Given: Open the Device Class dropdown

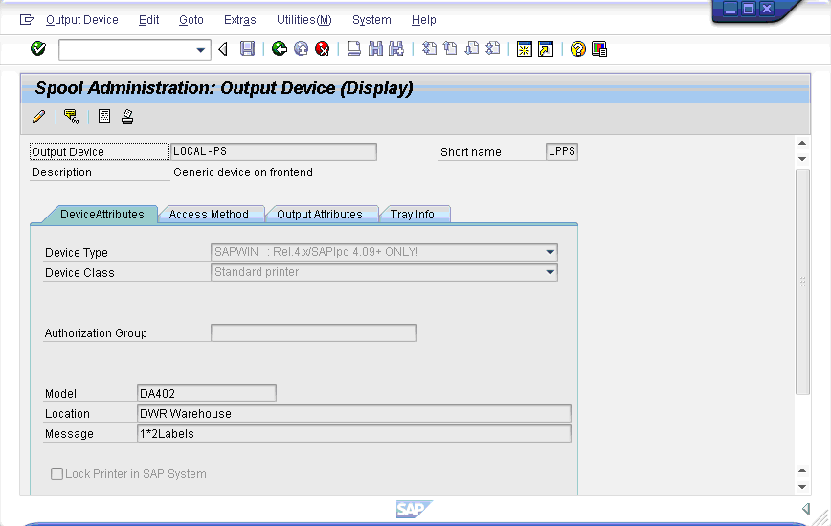Looking at the screenshot, I should tap(550, 273).
